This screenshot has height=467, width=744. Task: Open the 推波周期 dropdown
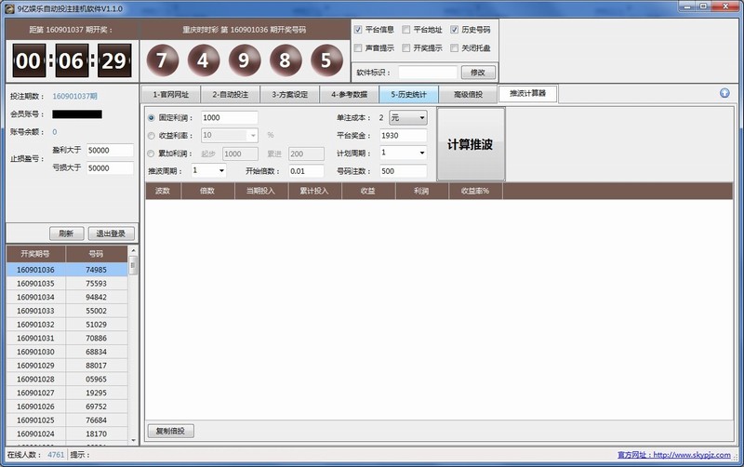[x=209, y=171]
